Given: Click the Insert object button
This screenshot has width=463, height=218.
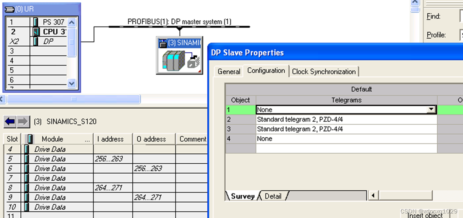Looking at the screenshot, I should [425, 215].
